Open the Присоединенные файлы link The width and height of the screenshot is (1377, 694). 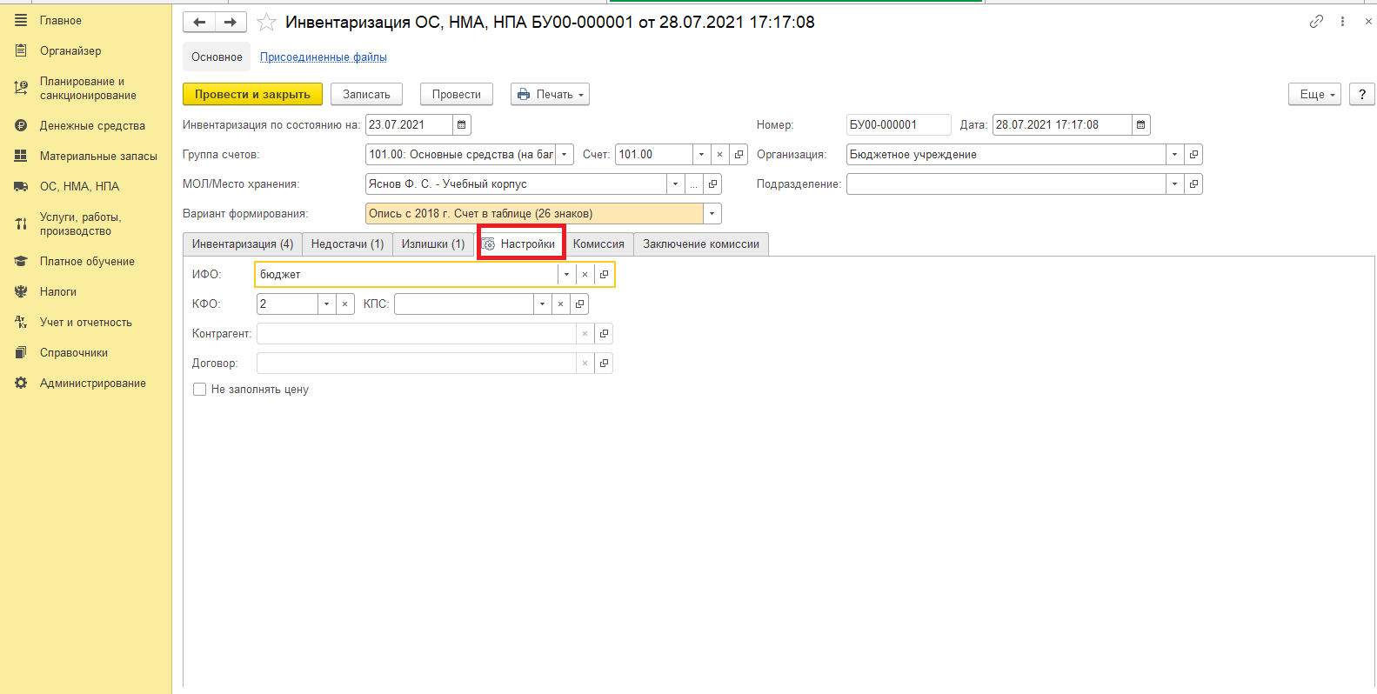(x=324, y=57)
